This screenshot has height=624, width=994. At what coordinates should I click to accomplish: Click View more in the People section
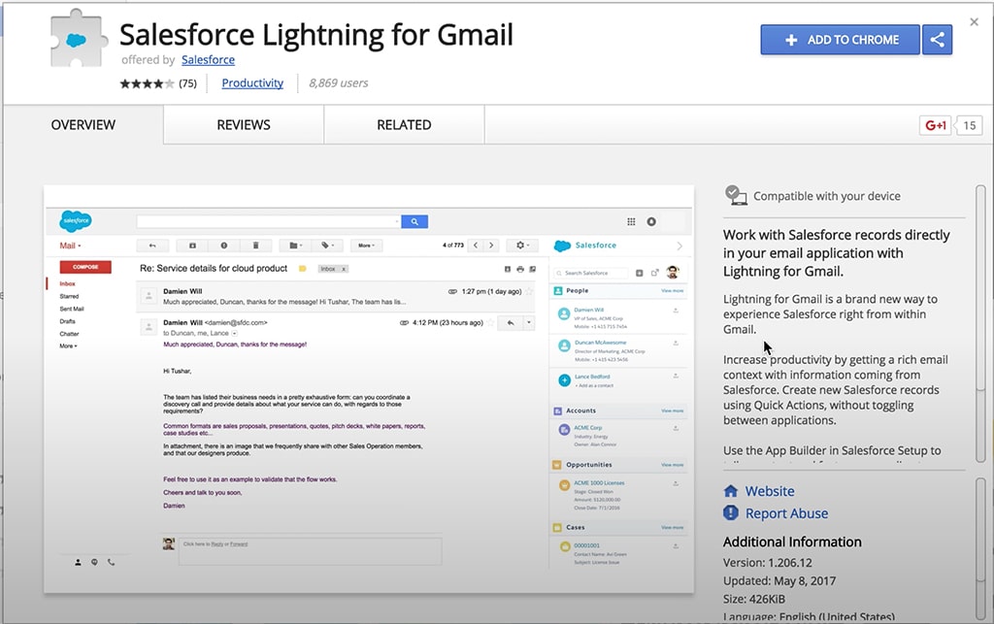(x=672, y=291)
